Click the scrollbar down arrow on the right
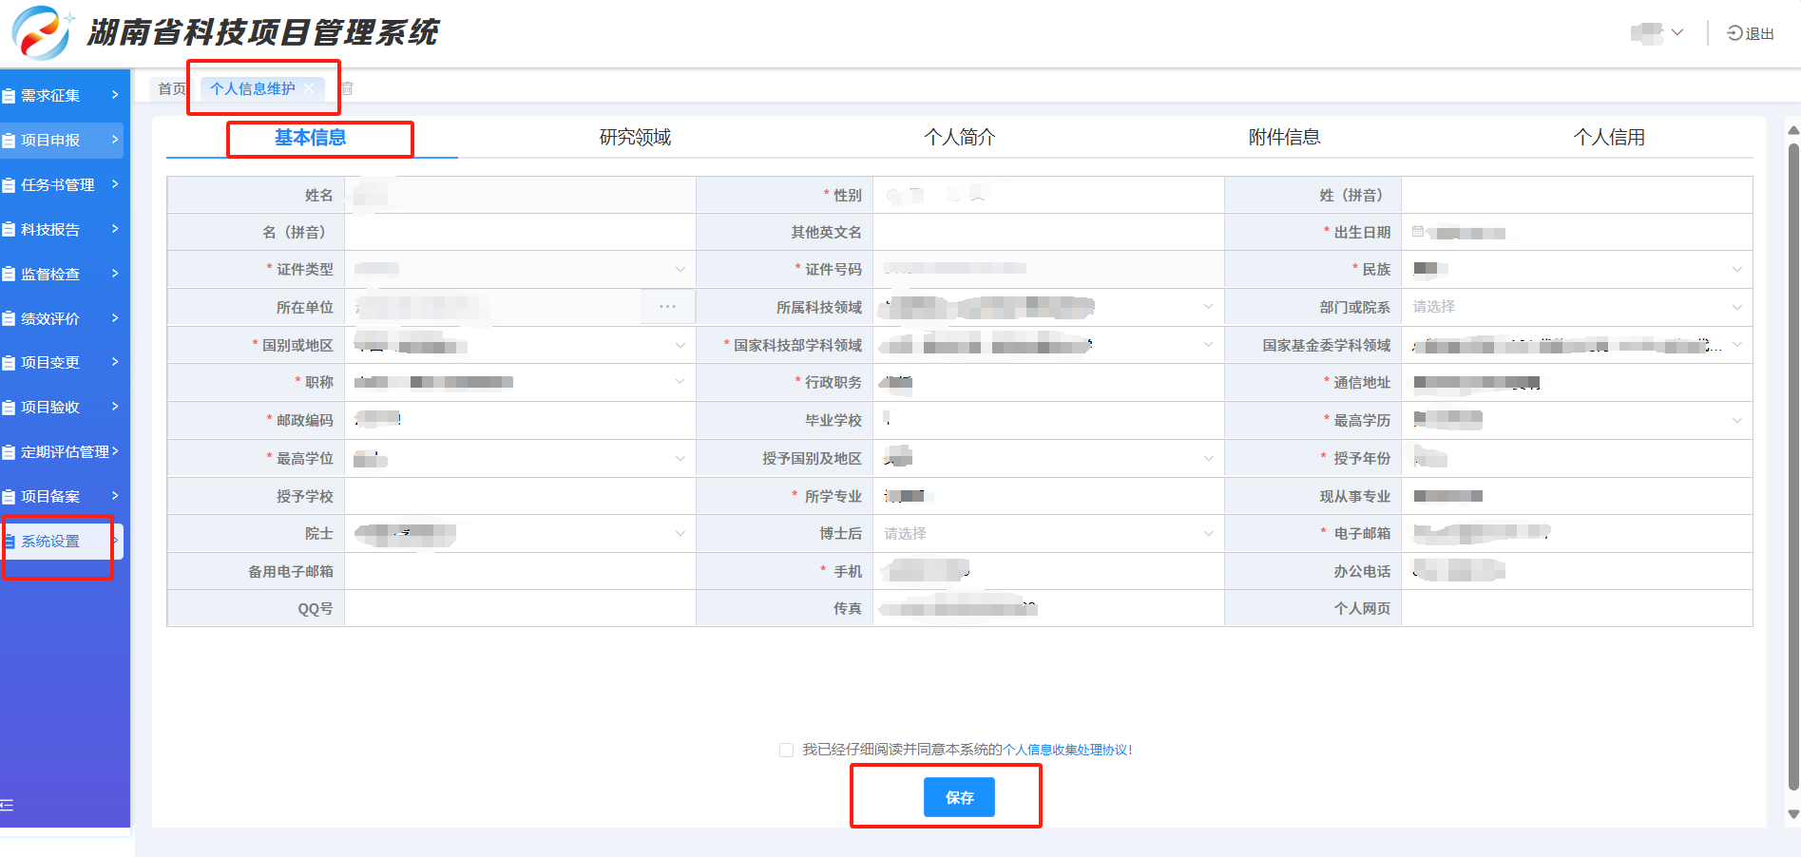The height and width of the screenshot is (857, 1801). click(x=1792, y=814)
